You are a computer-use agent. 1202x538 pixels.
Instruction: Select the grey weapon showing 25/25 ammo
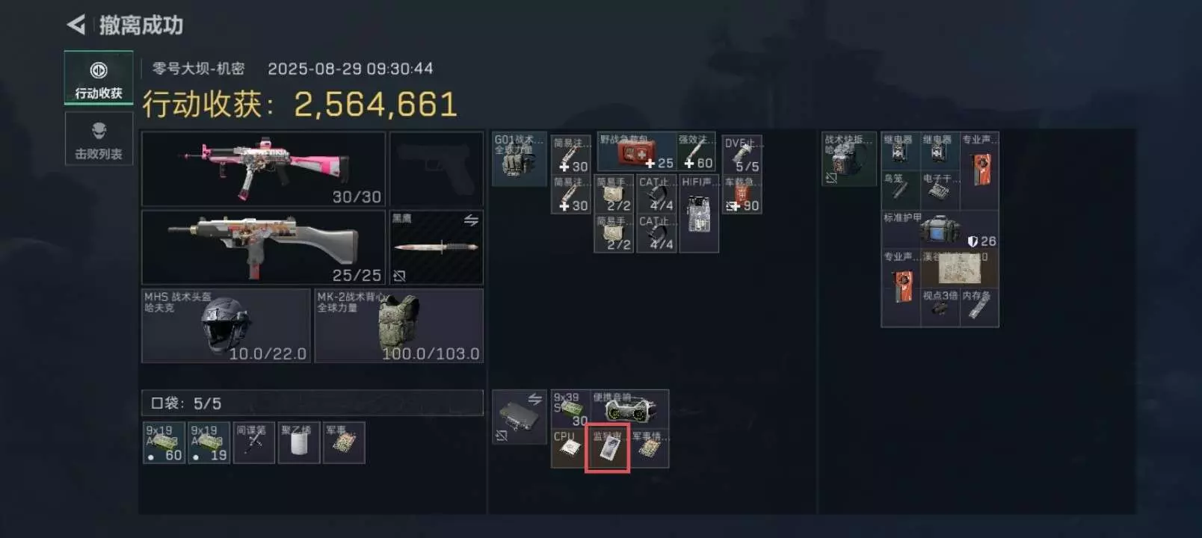click(263, 247)
